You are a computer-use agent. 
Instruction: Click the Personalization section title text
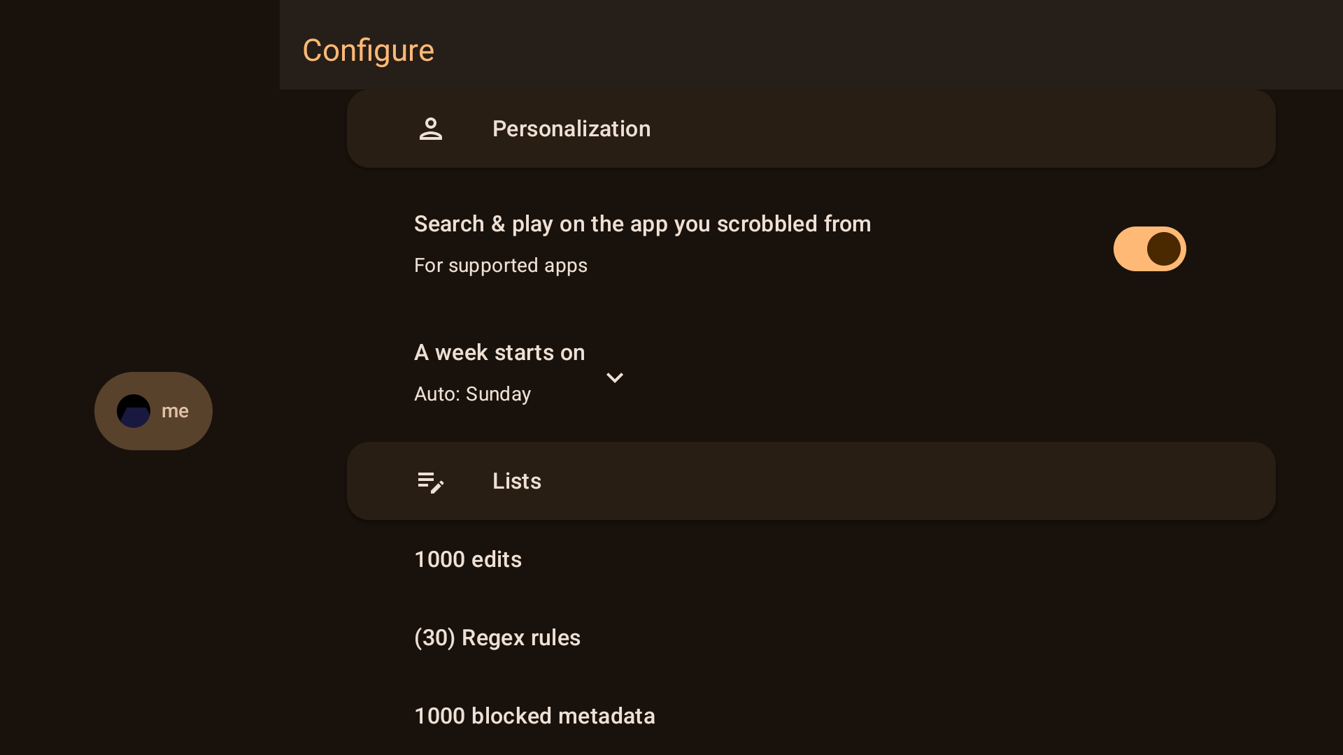point(571,129)
